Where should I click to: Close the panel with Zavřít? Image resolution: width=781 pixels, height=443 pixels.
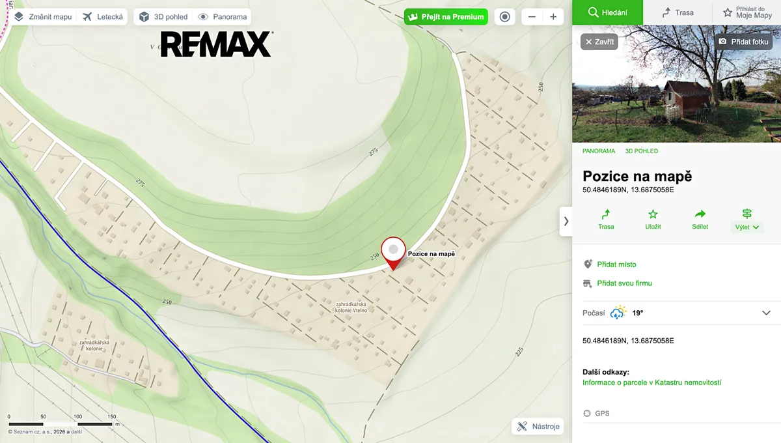599,42
